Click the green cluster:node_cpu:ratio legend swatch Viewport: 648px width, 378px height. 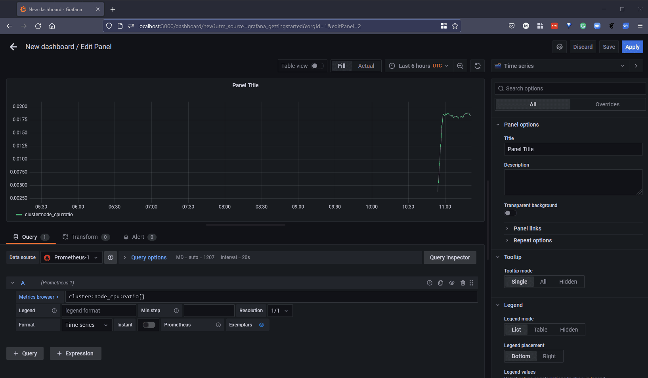pos(19,215)
